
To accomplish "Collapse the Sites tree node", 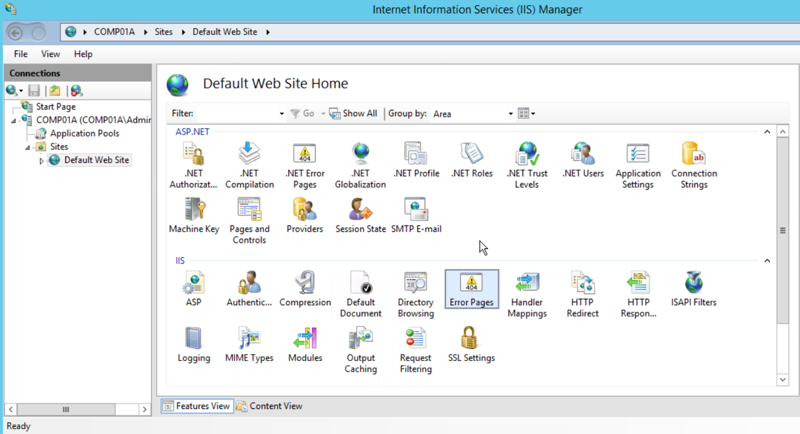I will point(27,147).
